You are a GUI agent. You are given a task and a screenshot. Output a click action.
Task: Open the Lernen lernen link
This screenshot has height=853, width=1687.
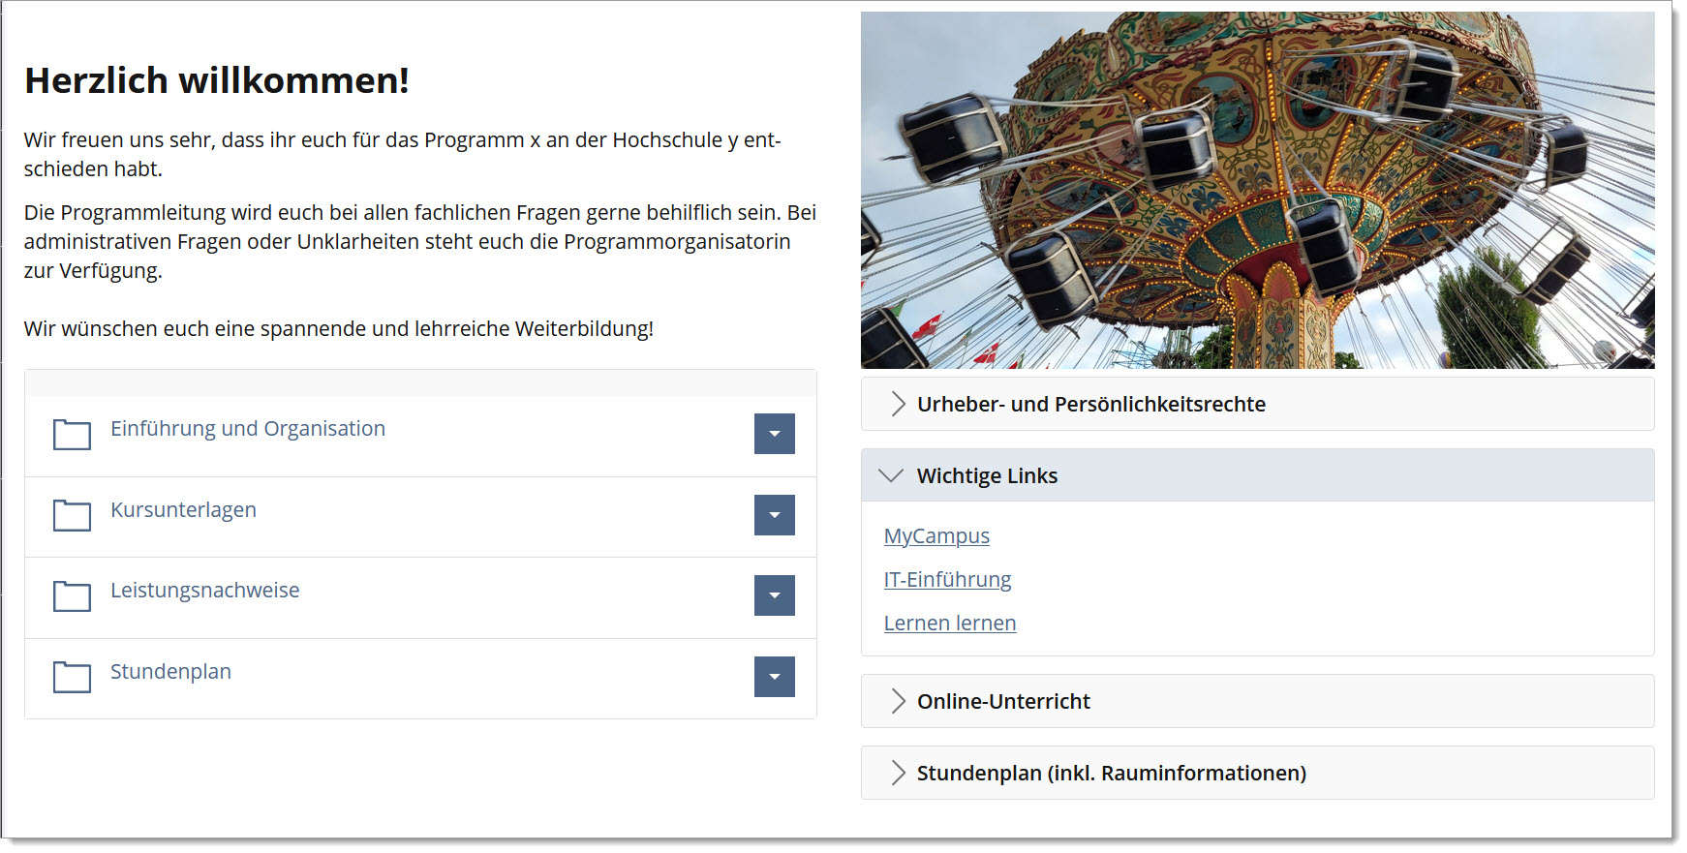coord(949,624)
